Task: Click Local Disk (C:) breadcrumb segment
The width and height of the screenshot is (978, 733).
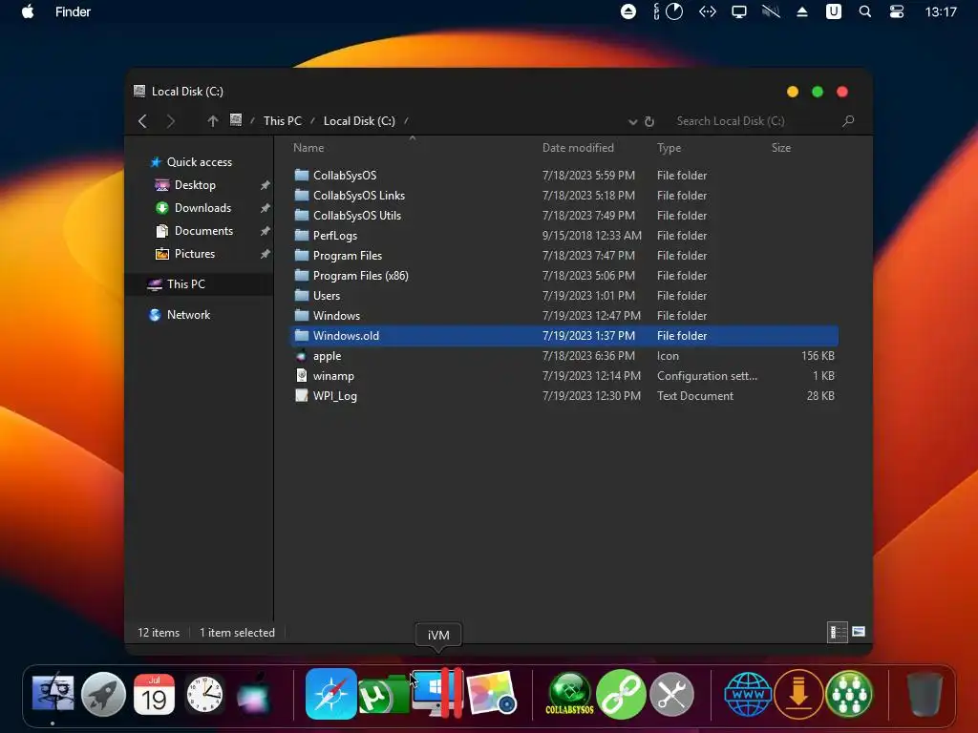Action: [359, 121]
